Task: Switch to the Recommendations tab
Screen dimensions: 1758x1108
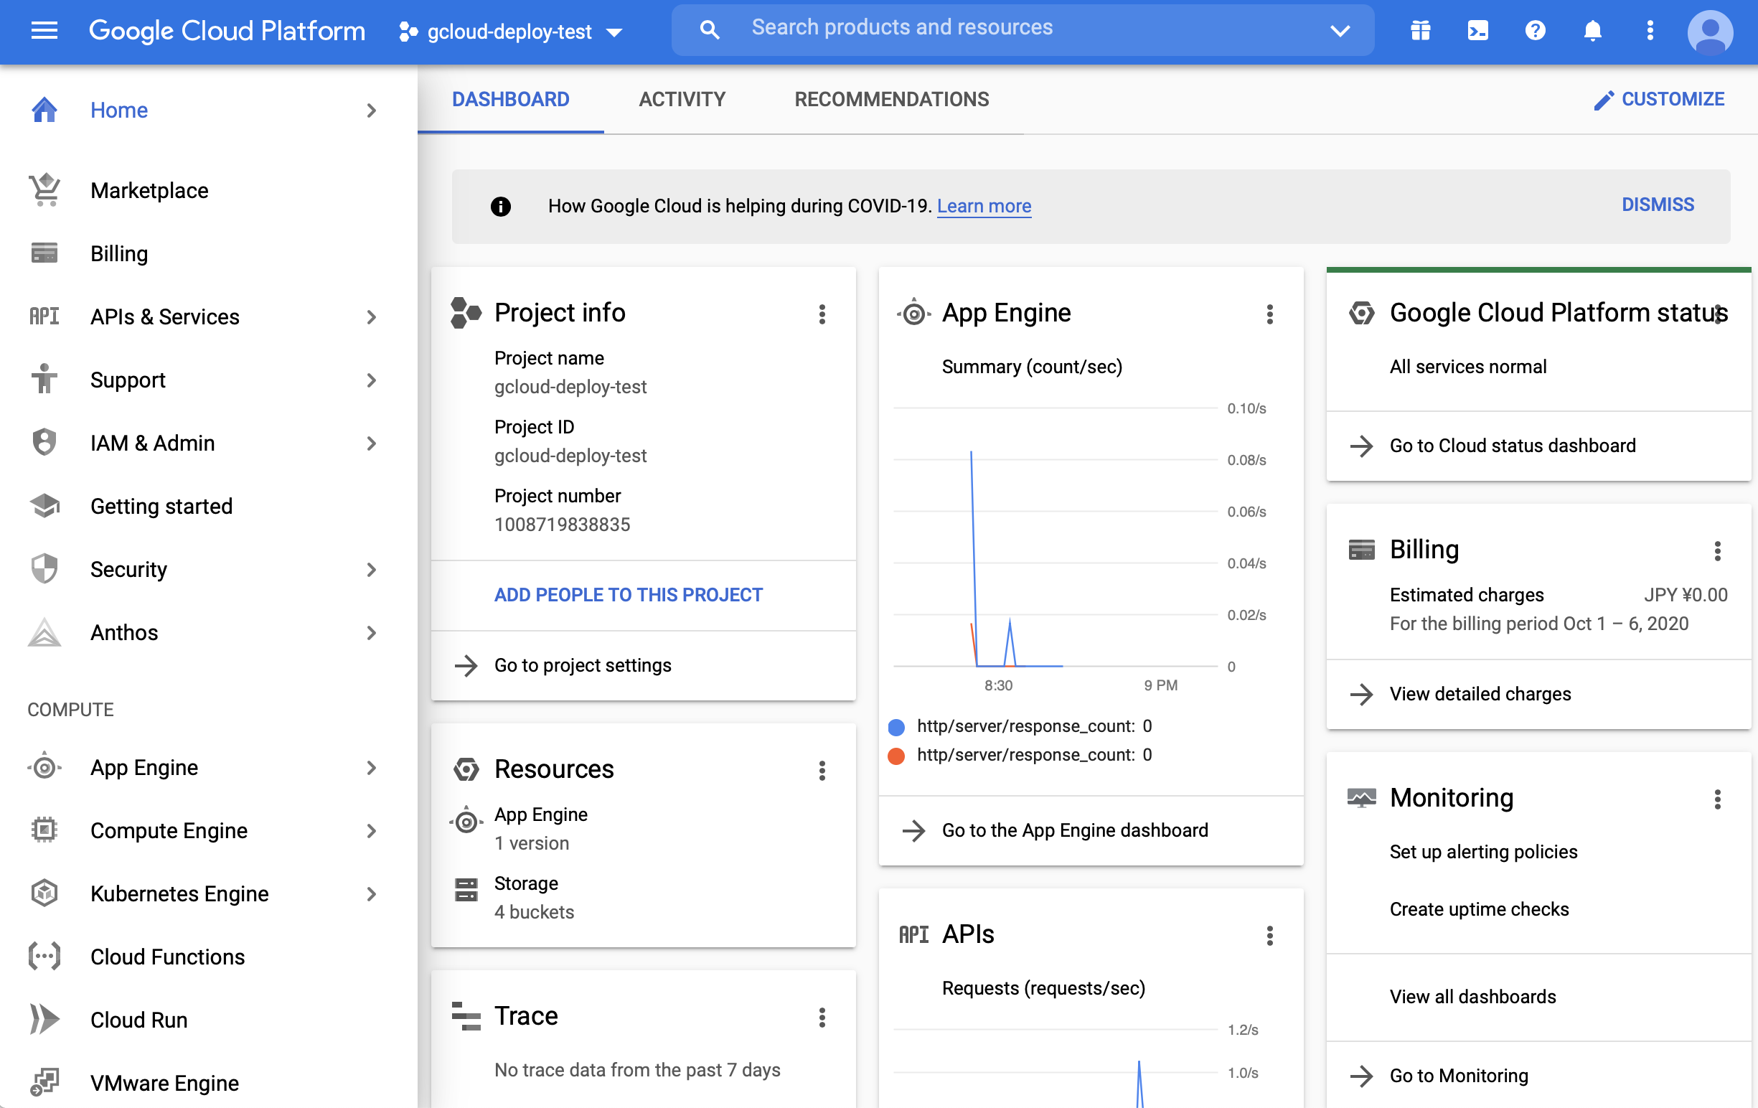Action: tap(891, 99)
